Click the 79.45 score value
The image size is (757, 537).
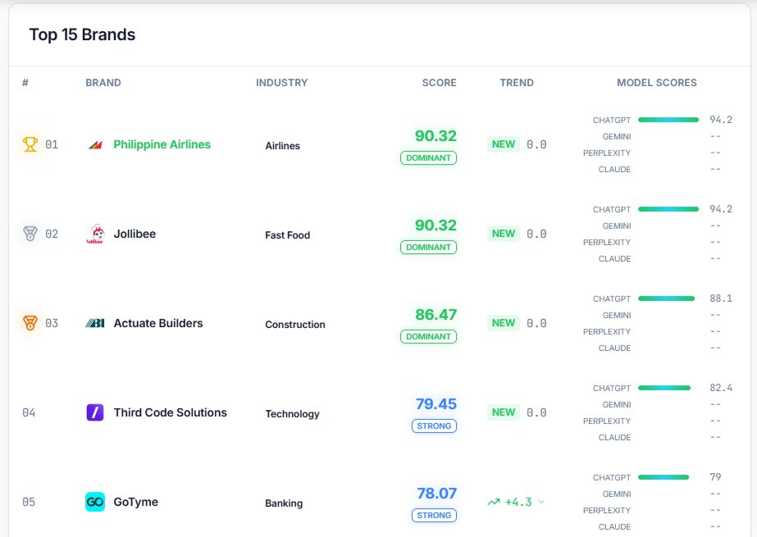pyautogui.click(x=436, y=404)
